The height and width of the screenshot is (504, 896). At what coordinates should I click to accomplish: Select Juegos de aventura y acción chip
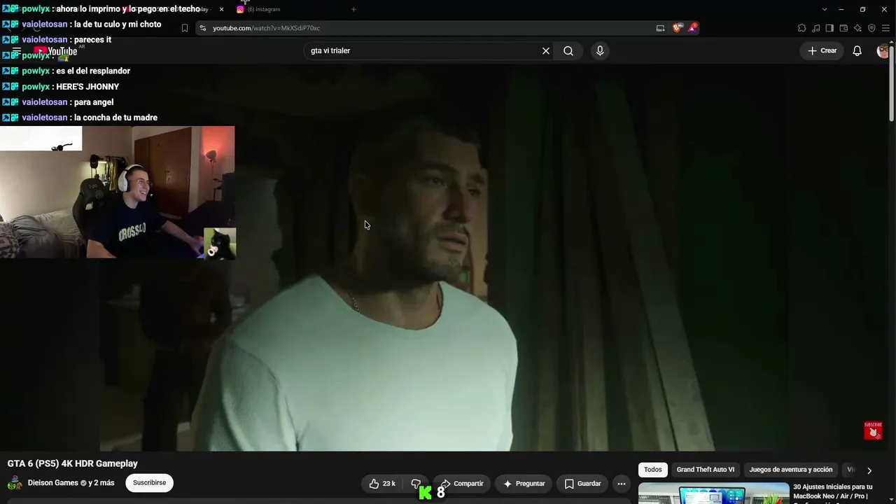point(791,470)
